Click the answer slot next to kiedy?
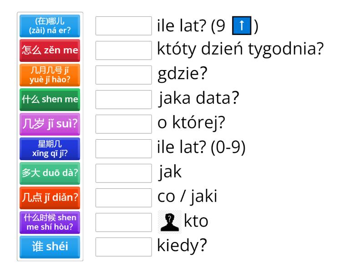 coord(124,247)
